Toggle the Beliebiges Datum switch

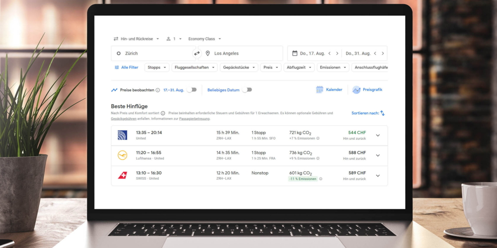pos(247,90)
